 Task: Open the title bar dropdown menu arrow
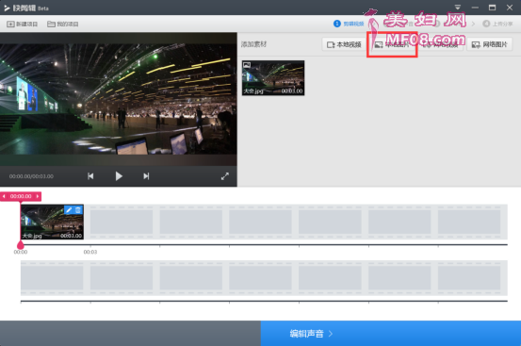pos(458,8)
